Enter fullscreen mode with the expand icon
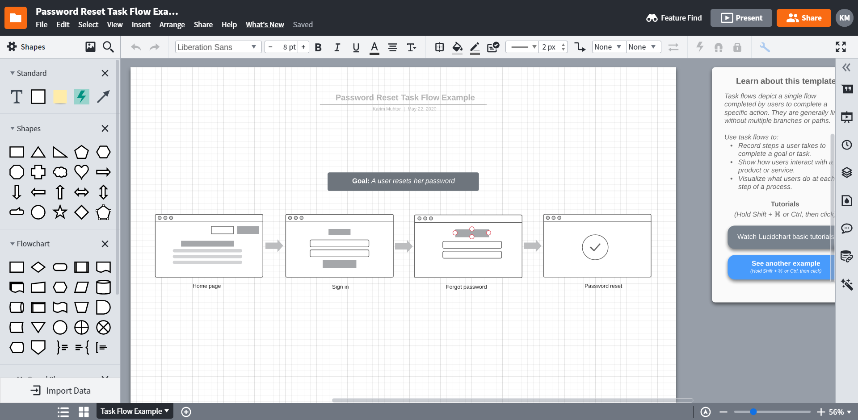 pos(841,47)
